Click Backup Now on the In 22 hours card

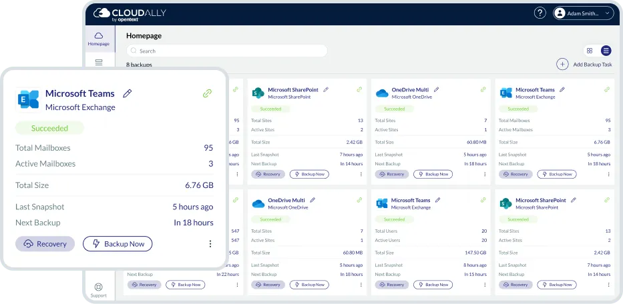click(x=186, y=285)
